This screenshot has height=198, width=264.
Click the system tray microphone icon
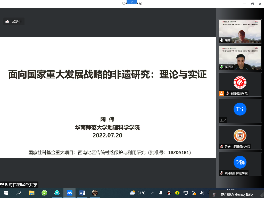pos(161,193)
